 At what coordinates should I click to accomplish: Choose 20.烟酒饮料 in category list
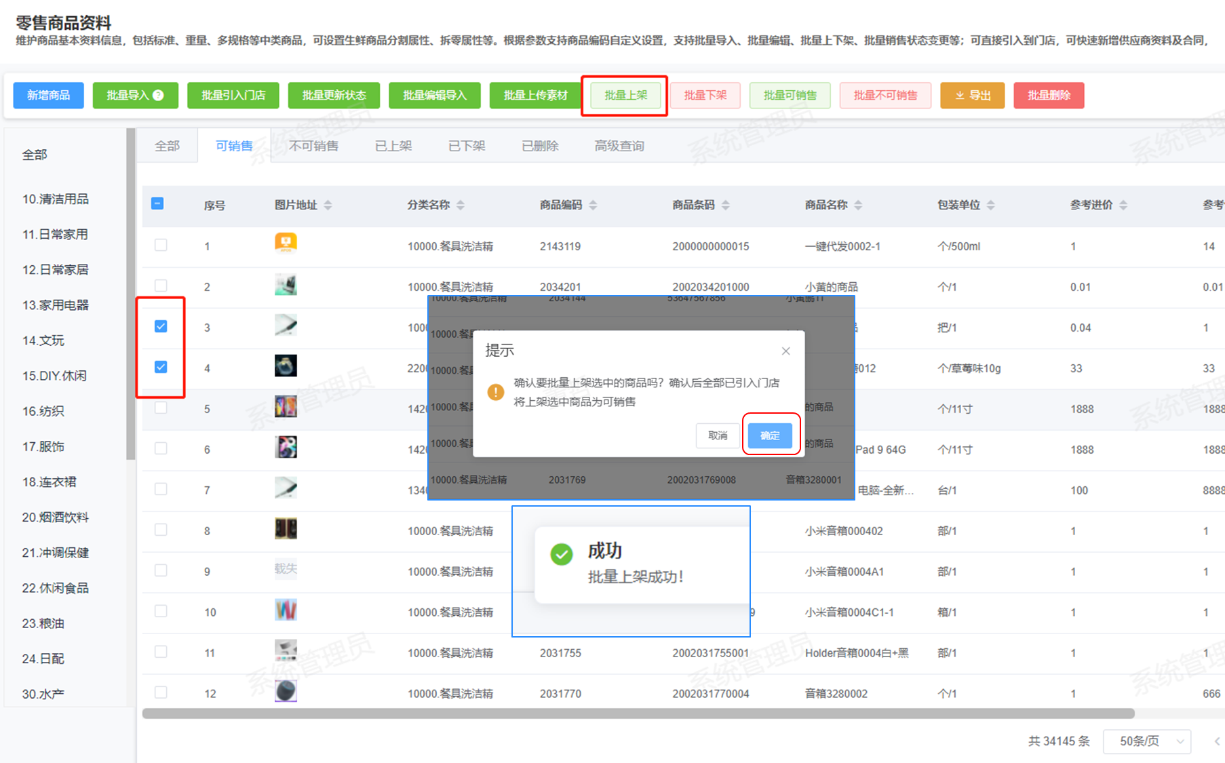56,517
